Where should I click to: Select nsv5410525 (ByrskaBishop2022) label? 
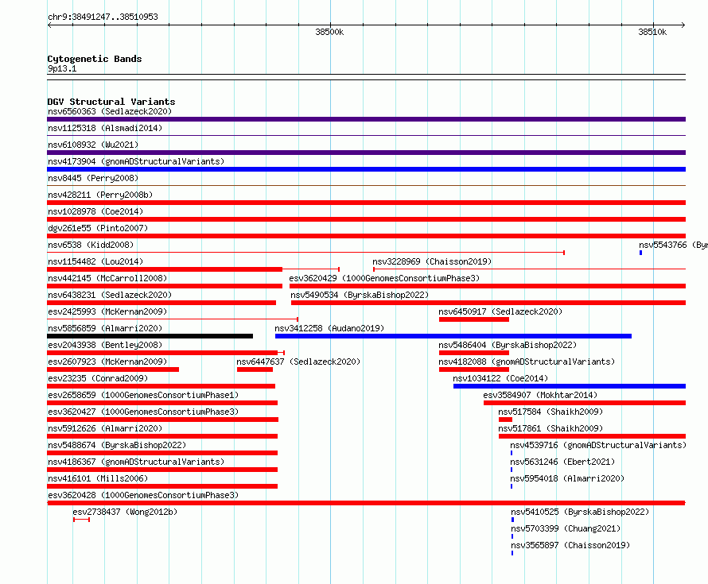(x=580, y=512)
